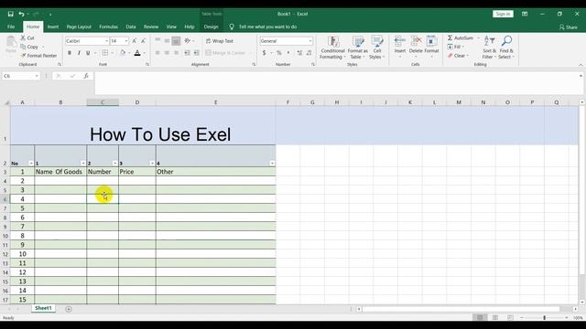This screenshot has height=329, width=586.
Task: Open the File tab
Action: 11,27
